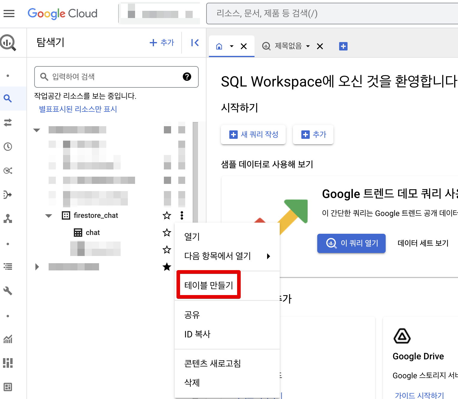Image resolution: width=458 pixels, height=399 pixels.
Task: Open Monitoring chart sidebar icon
Action: (8, 339)
